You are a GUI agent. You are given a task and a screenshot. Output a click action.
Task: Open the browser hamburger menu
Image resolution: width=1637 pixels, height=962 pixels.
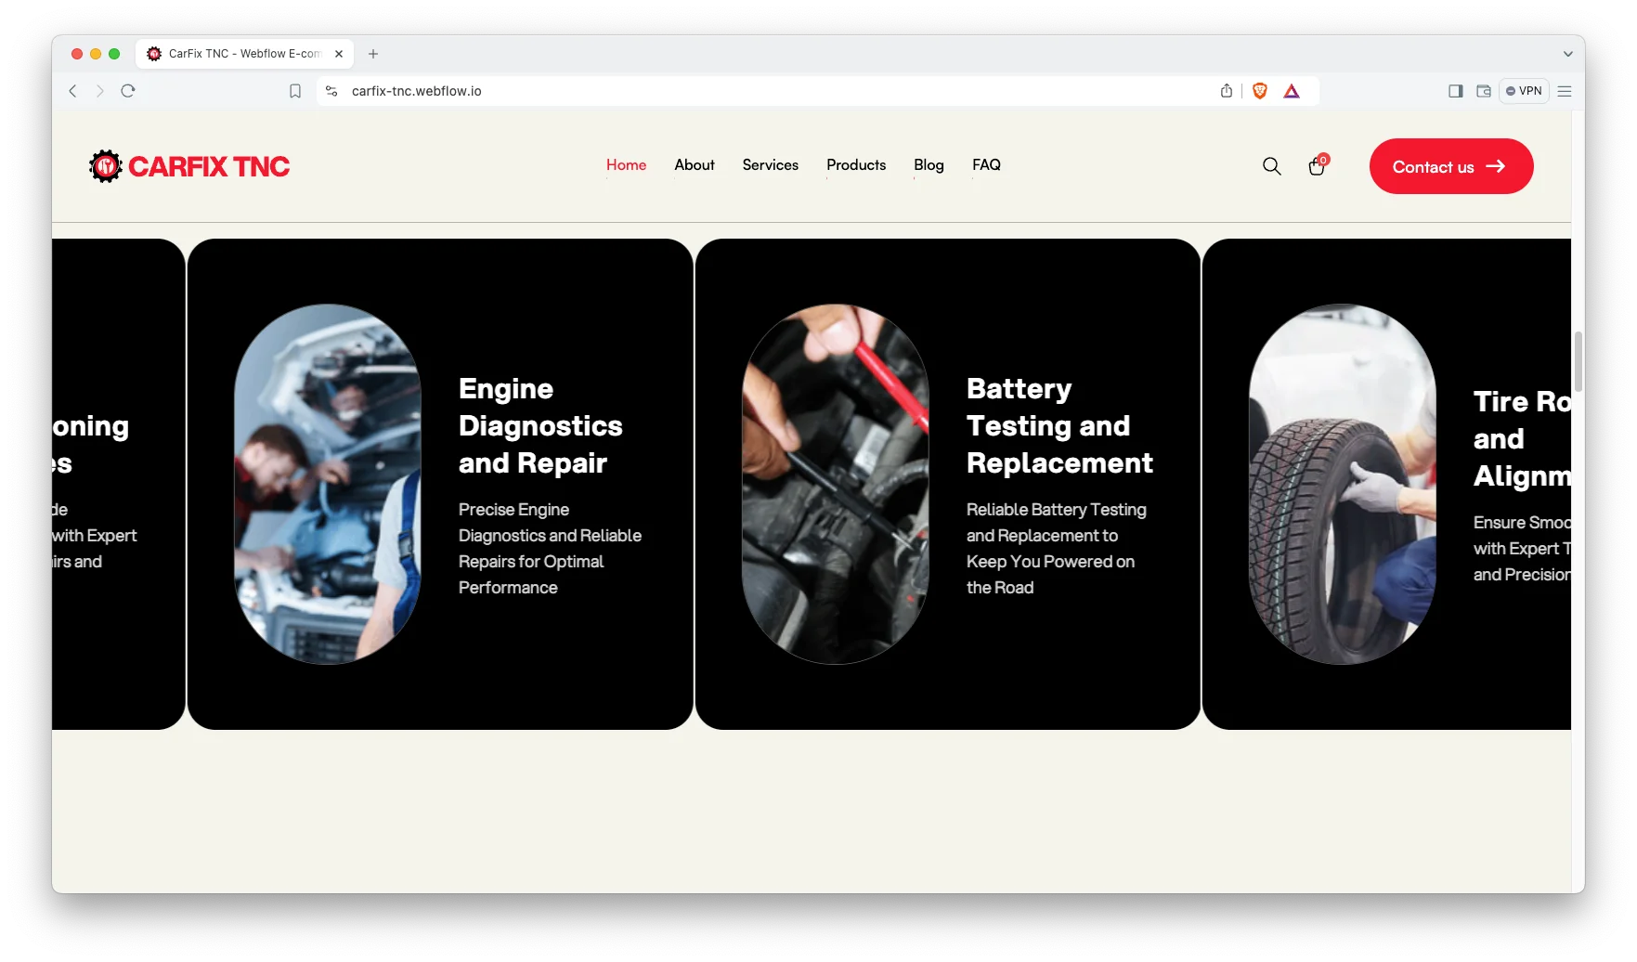coord(1565,91)
